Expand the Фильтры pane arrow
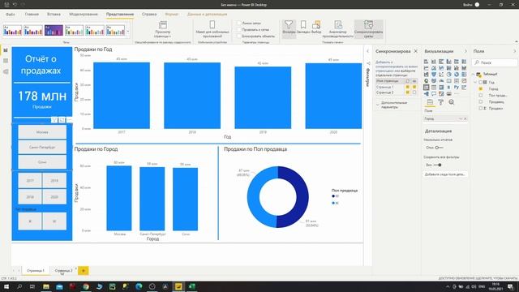The height and width of the screenshot is (292, 519). pos(367,51)
